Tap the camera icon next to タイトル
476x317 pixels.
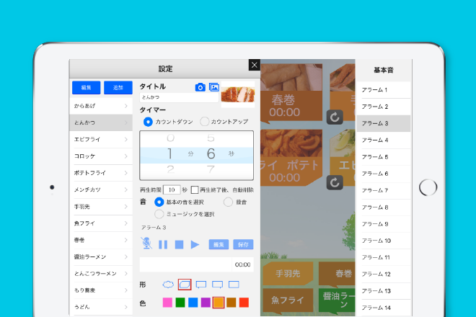(200, 87)
